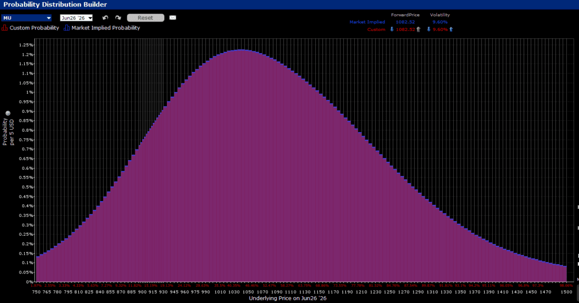Click the Probability Distribution Builder title bar
The height and width of the screenshot is (303, 579).
[289, 4]
